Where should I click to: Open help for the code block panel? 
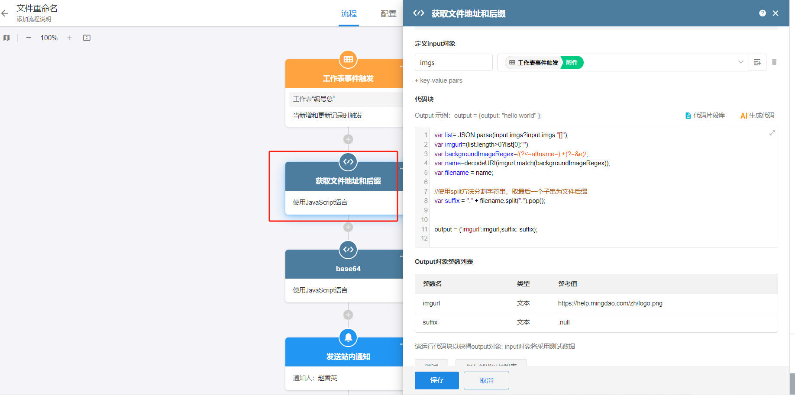(763, 13)
